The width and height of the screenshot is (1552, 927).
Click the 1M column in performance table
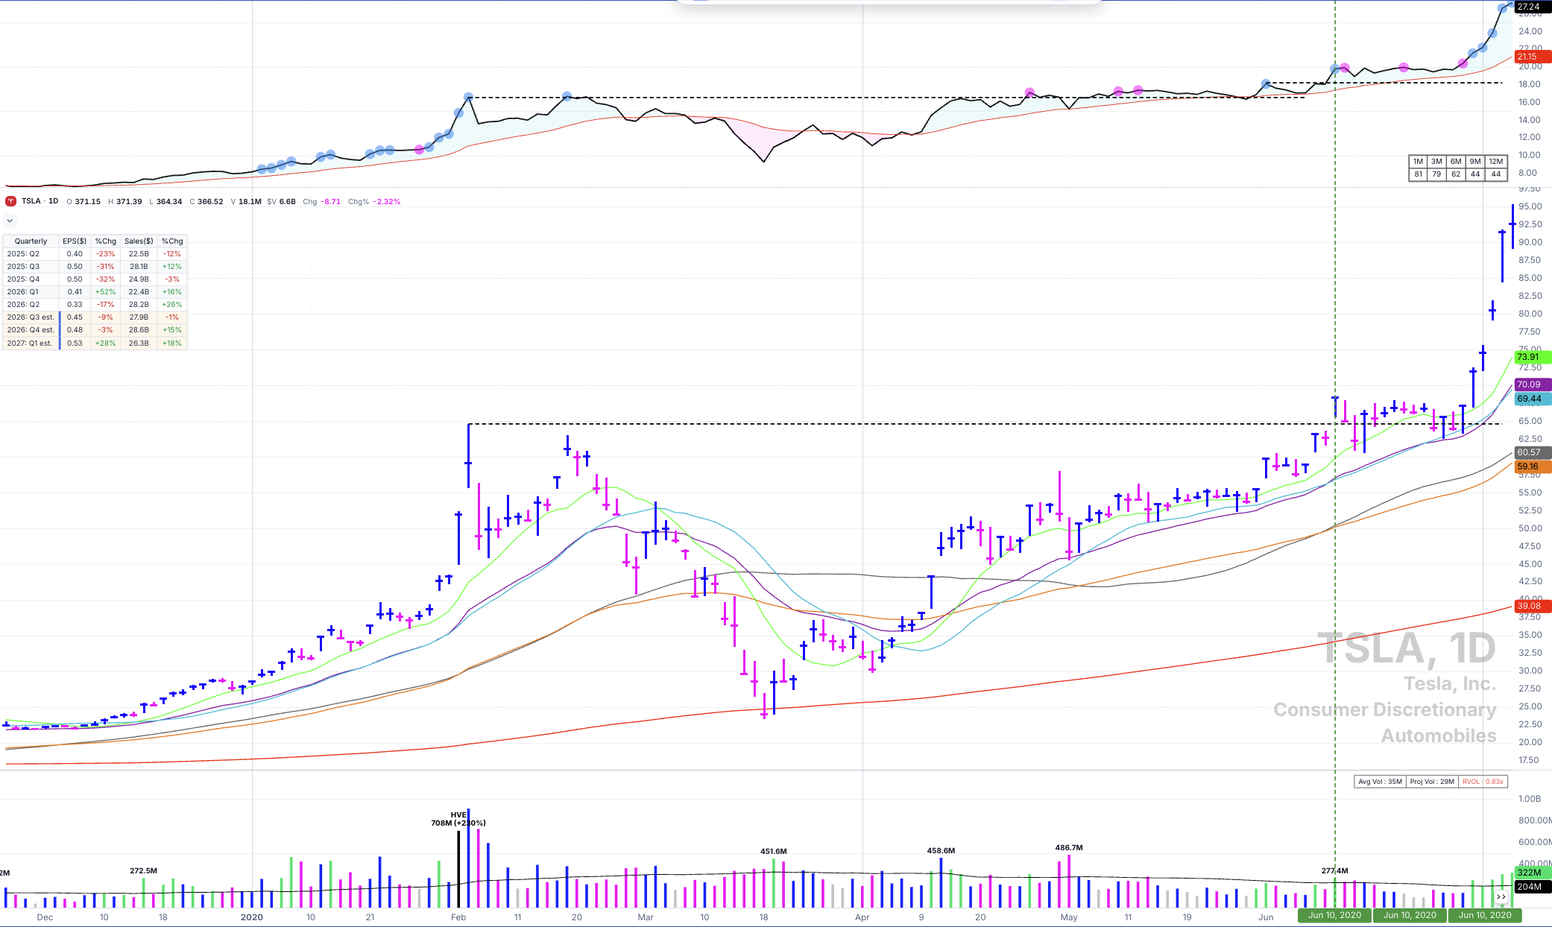(x=1418, y=162)
